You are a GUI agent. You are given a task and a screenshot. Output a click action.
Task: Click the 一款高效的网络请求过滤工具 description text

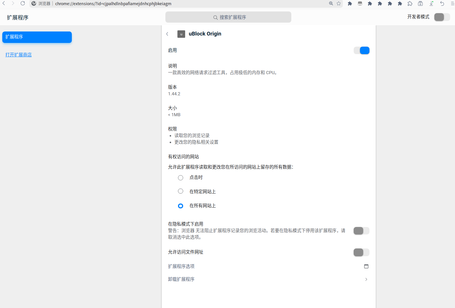(223, 73)
